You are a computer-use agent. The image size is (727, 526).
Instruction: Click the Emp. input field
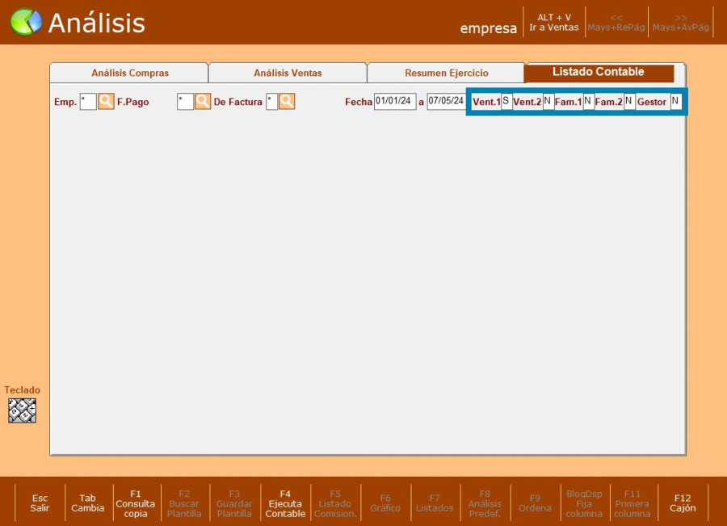[x=87, y=102]
